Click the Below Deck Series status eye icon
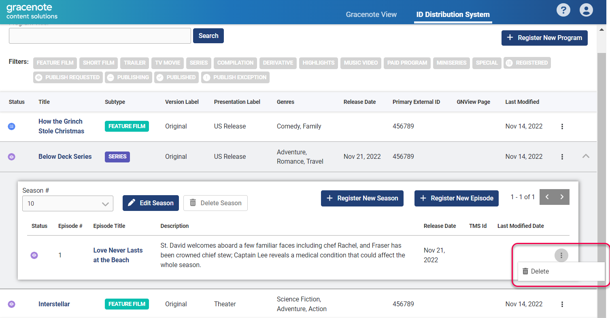Screen dimensions: 610x318 (x=12, y=157)
